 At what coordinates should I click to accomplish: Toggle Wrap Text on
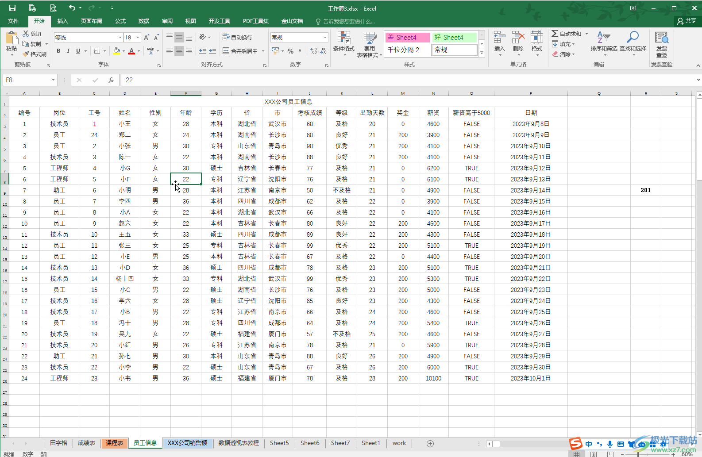click(x=237, y=37)
